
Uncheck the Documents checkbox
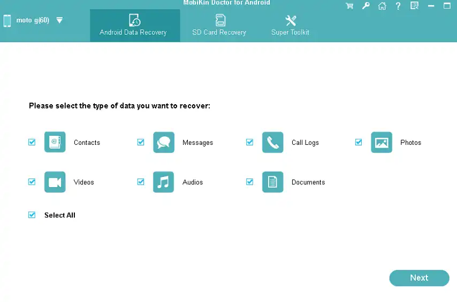(x=249, y=182)
